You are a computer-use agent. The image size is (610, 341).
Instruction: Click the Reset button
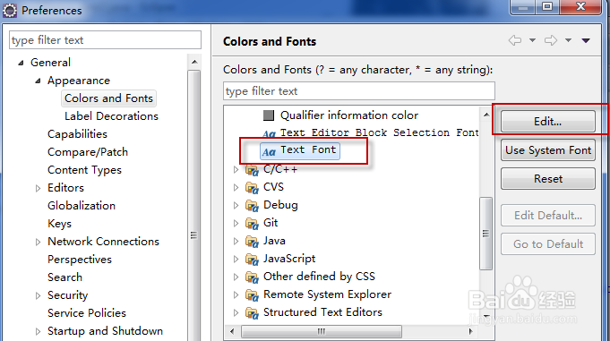point(548,179)
